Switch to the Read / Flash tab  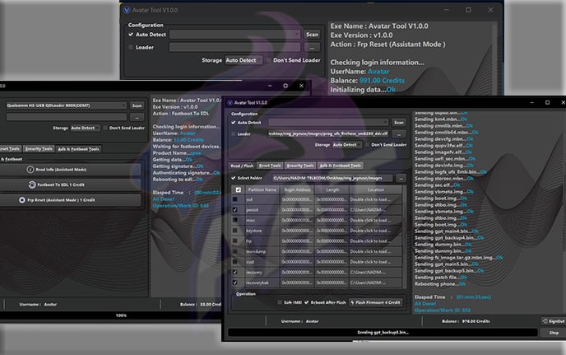pos(242,166)
